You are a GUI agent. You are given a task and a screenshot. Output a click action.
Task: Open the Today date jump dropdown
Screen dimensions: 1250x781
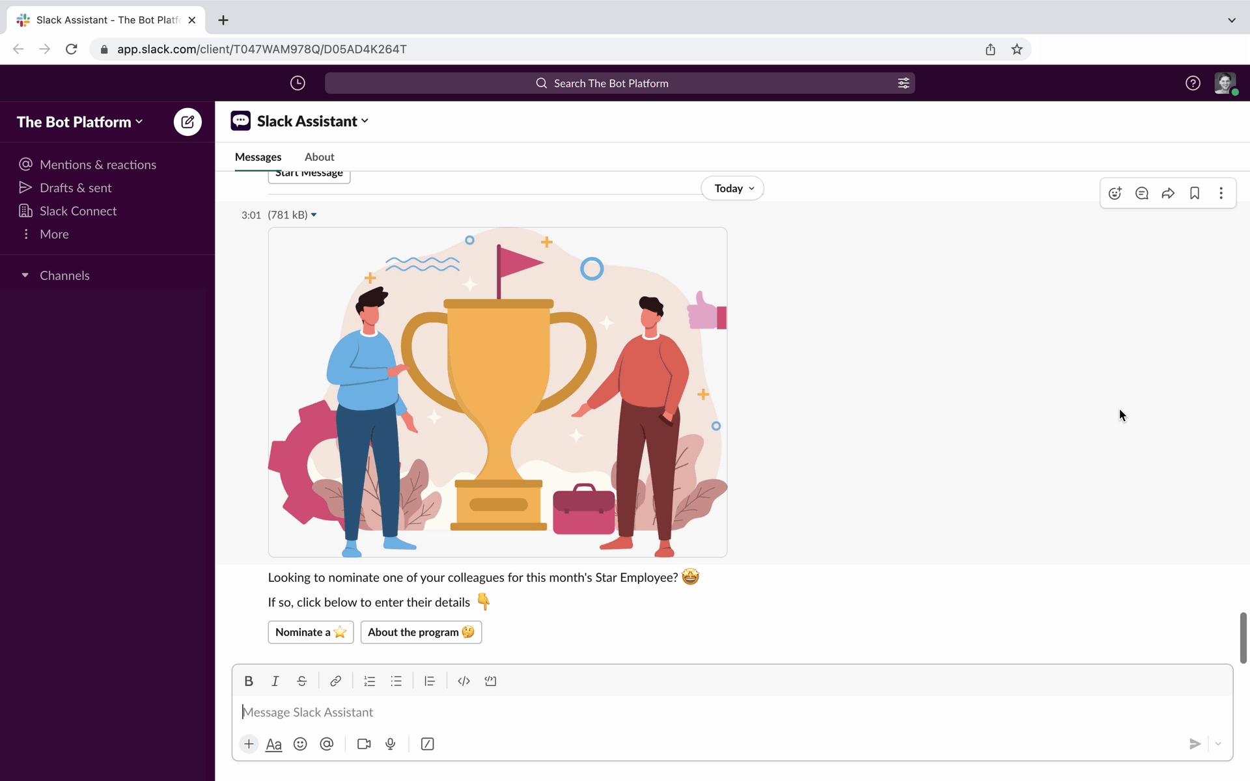point(732,188)
